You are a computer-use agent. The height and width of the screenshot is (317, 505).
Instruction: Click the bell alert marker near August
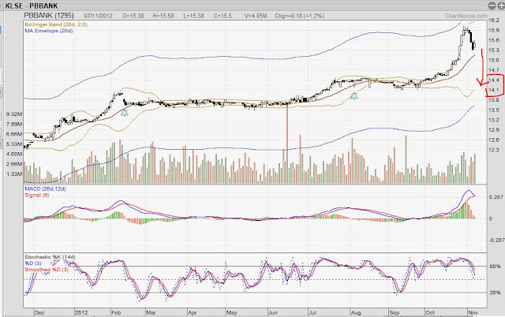point(354,95)
